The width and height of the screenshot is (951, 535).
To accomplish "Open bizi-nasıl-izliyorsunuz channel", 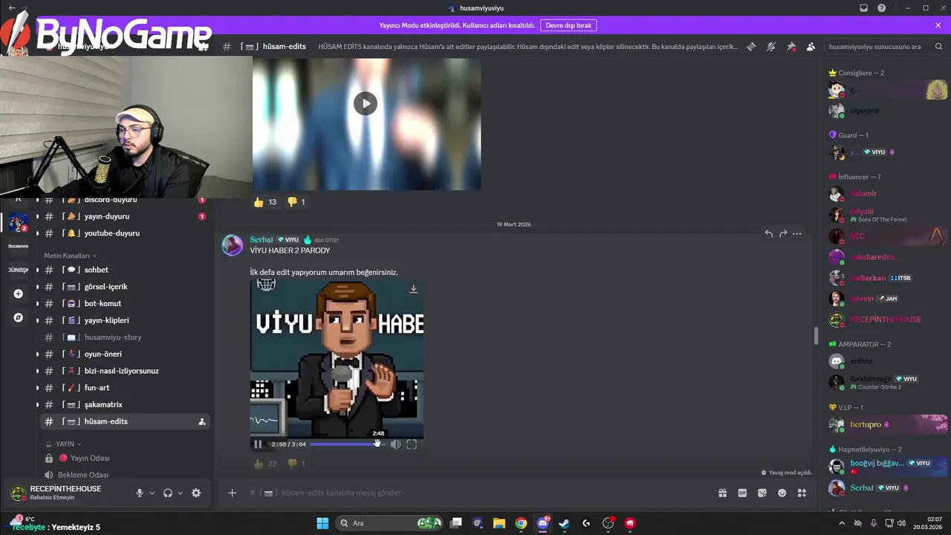I will tap(125, 371).
